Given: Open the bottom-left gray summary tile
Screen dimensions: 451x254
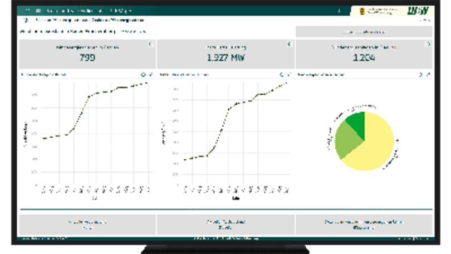Looking at the screenshot, I should [x=87, y=224].
